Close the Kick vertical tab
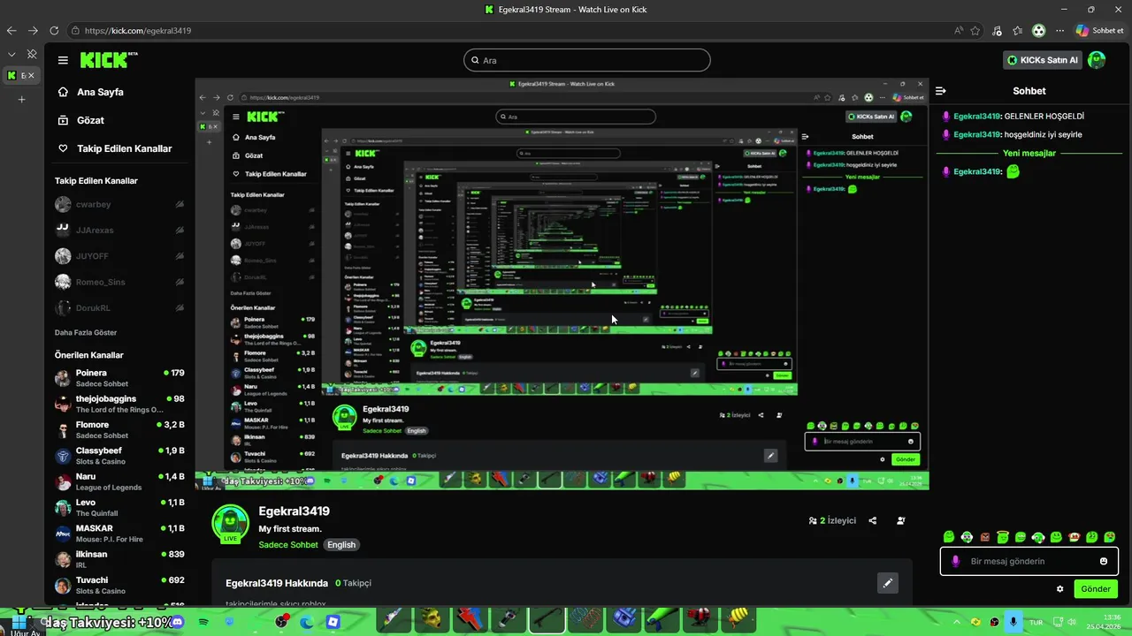Viewport: 1132px width, 636px height. pyautogui.click(x=31, y=75)
